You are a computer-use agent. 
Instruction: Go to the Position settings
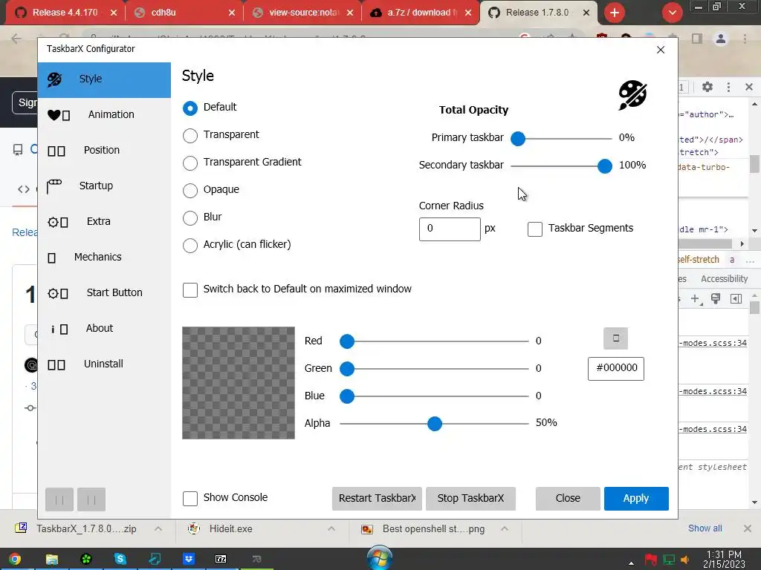click(x=104, y=150)
